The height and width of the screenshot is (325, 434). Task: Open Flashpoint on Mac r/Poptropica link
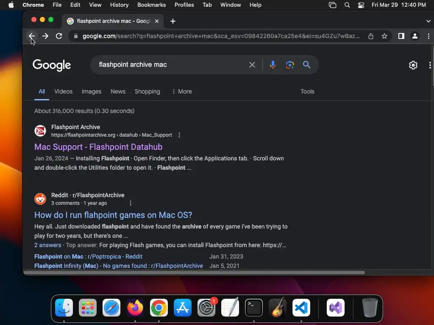(x=88, y=256)
